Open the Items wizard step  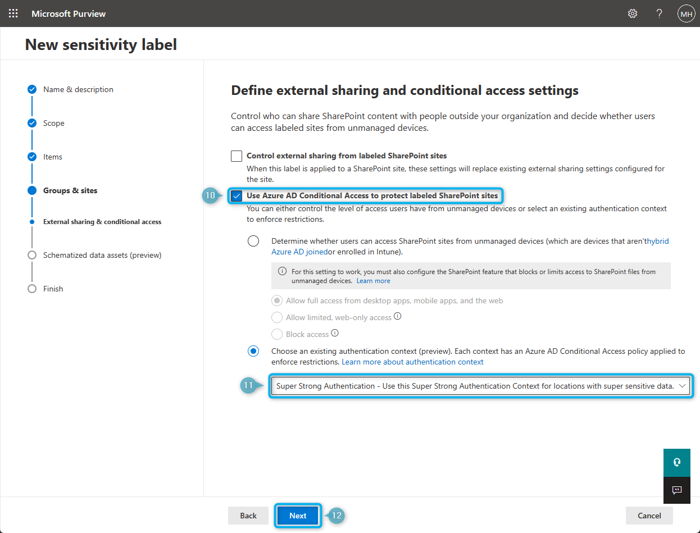pyautogui.click(x=52, y=157)
